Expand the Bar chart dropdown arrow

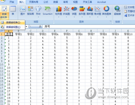tap(82, 17)
